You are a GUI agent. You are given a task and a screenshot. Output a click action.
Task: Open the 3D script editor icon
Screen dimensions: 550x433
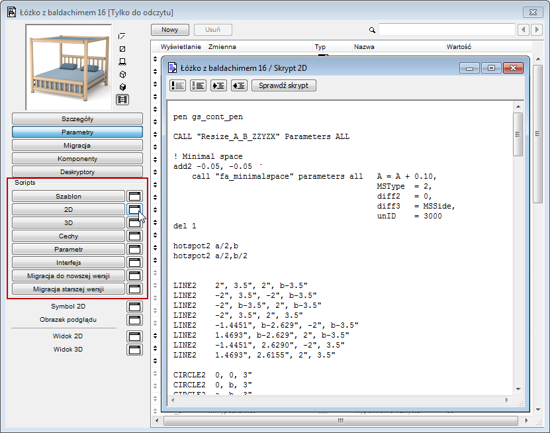134,222
